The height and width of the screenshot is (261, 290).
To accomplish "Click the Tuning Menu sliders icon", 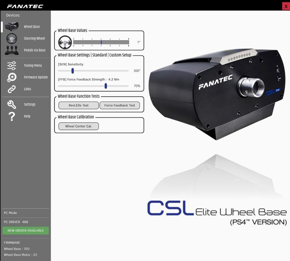I will pyautogui.click(x=12, y=65).
